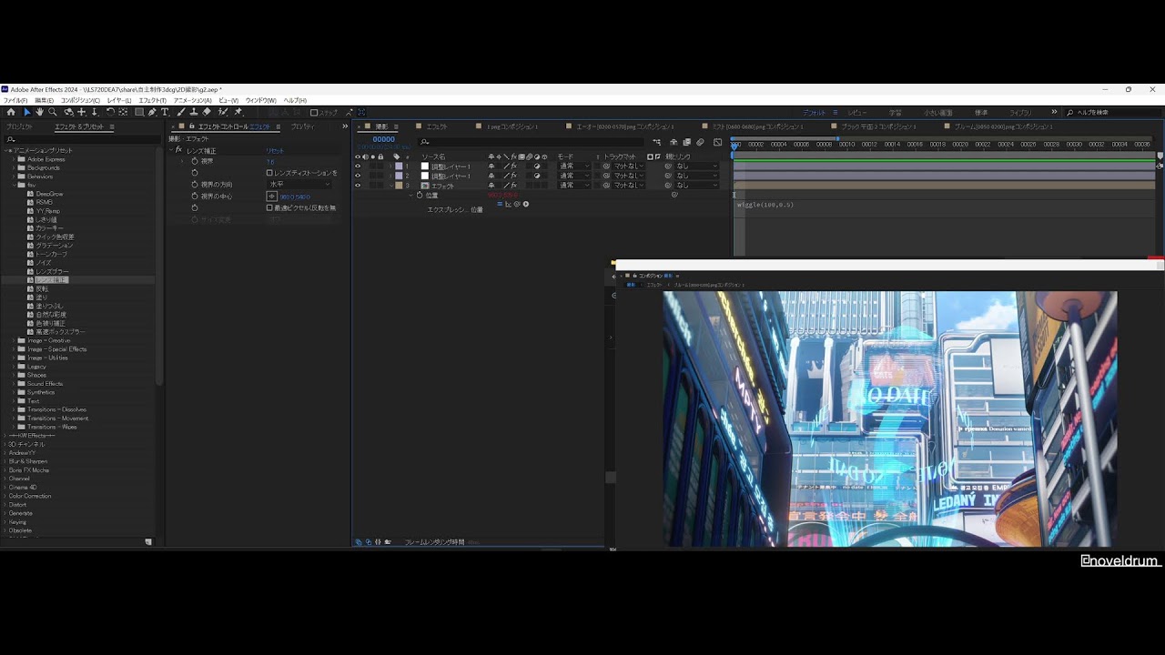Collapse layer 3 エフェクト properties
The height and width of the screenshot is (655, 1165).
point(391,186)
